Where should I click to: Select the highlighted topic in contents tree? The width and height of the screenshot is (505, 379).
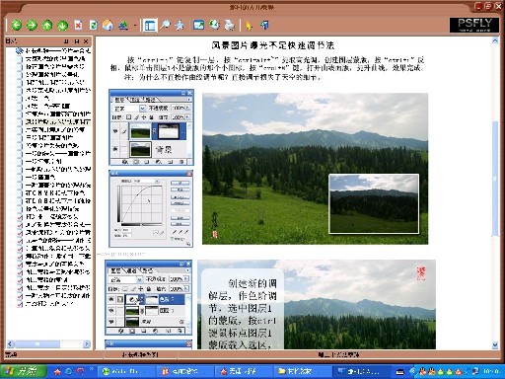coord(57,121)
